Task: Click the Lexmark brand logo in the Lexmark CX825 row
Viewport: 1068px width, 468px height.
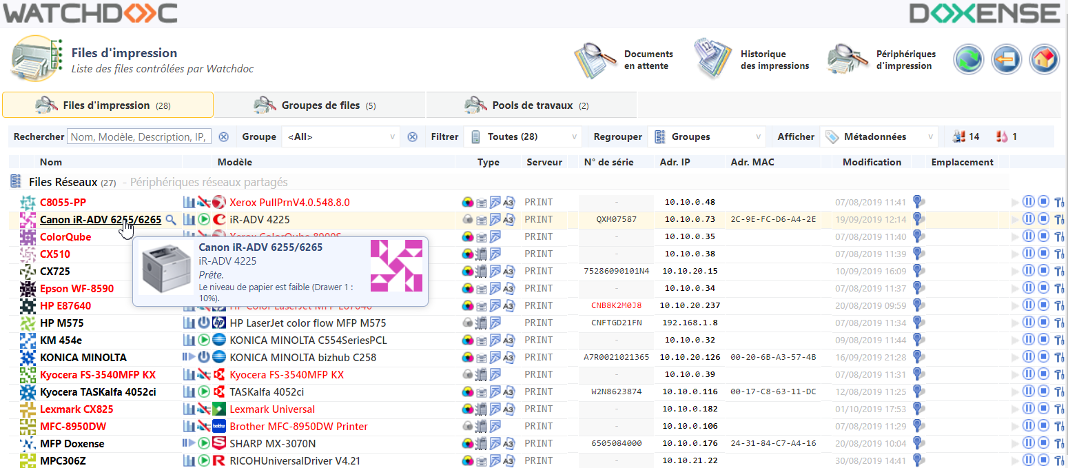Action: tap(219, 409)
